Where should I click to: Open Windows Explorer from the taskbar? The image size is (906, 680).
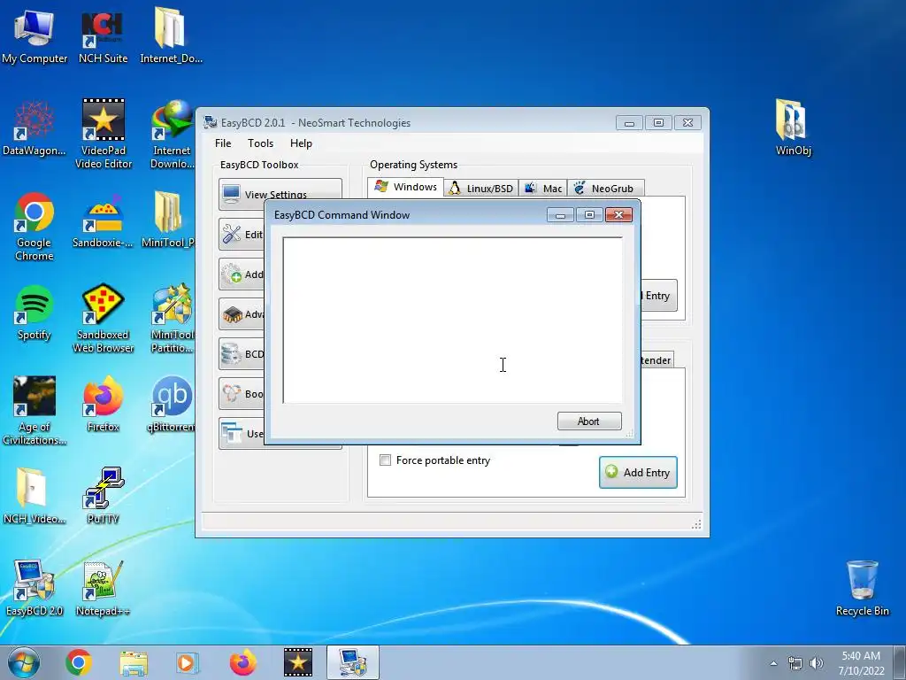point(134,662)
